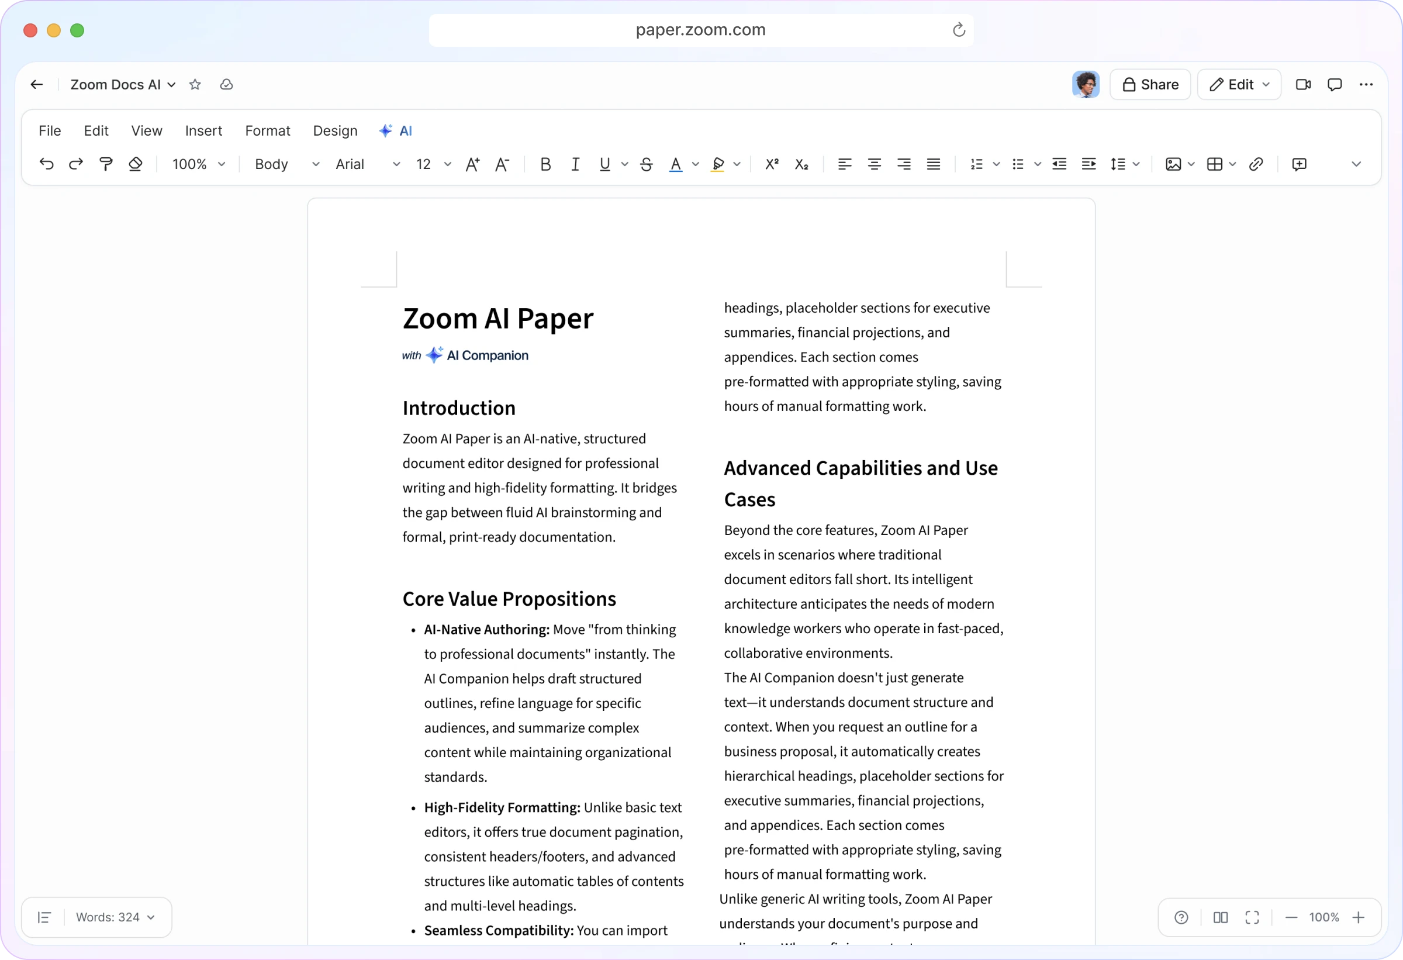Clear formatting with the eraser icon
The width and height of the screenshot is (1403, 960).
tap(135, 164)
